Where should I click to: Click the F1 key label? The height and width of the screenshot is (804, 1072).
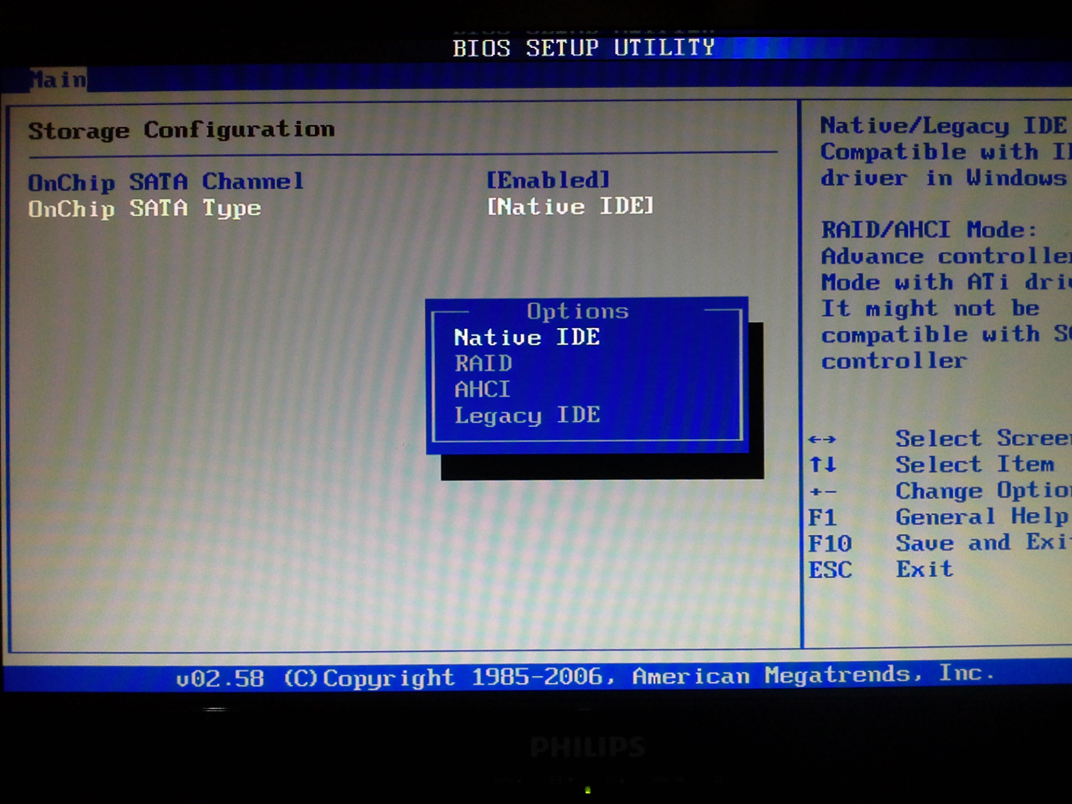coord(822,518)
